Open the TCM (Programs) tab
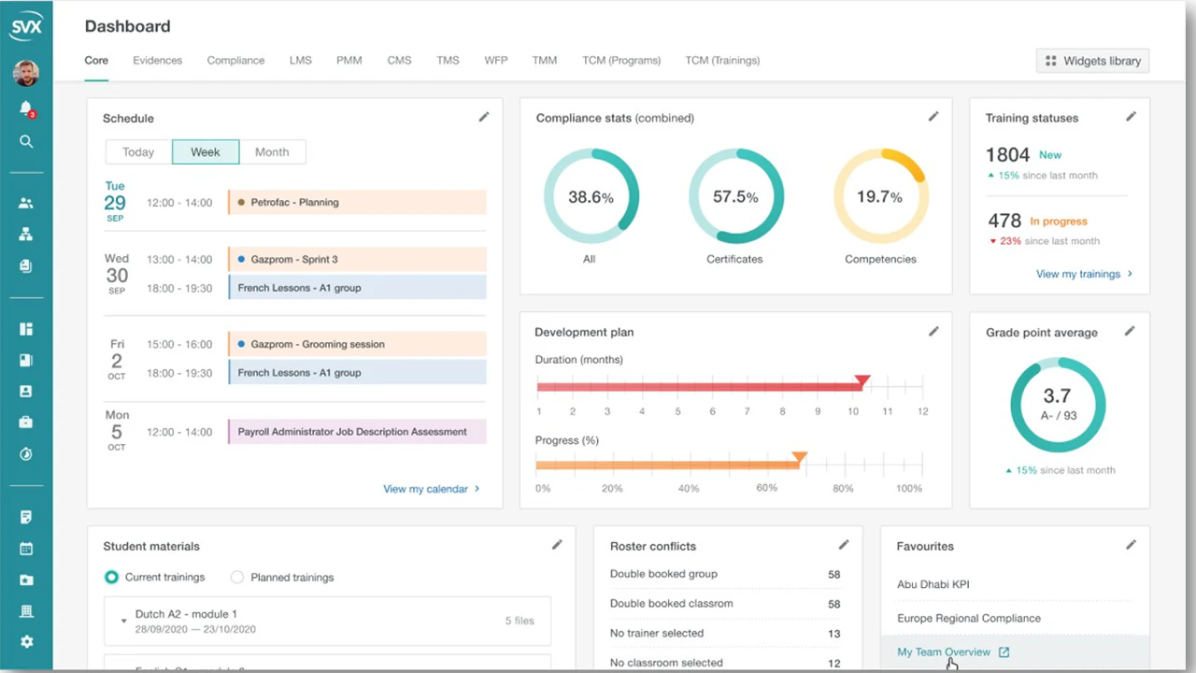 coord(620,60)
